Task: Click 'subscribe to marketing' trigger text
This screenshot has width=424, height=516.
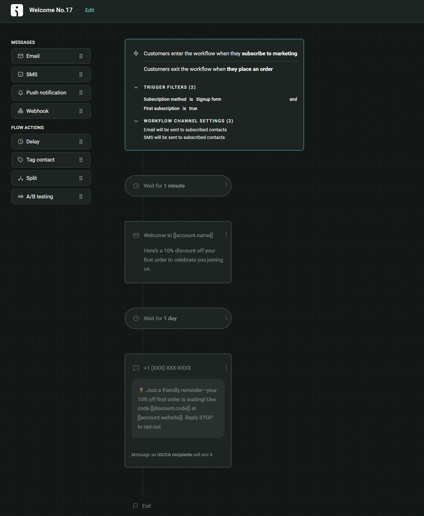Action: point(269,53)
